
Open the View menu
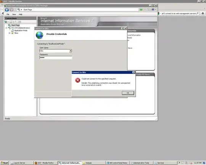14,15
